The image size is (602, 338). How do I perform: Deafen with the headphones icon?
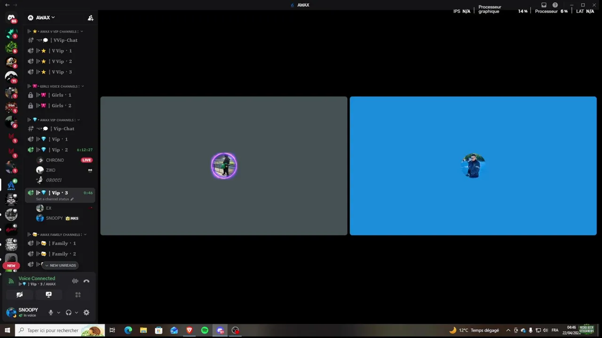(x=69, y=313)
